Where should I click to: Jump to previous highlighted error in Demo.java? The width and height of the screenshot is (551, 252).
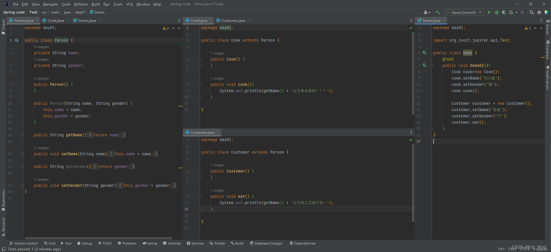click(535, 28)
